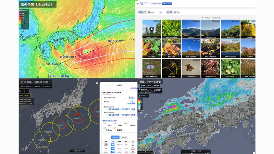Close the 八丈町 typhoon info panel
Viewport: 274px width, 154px height.
[97, 83]
